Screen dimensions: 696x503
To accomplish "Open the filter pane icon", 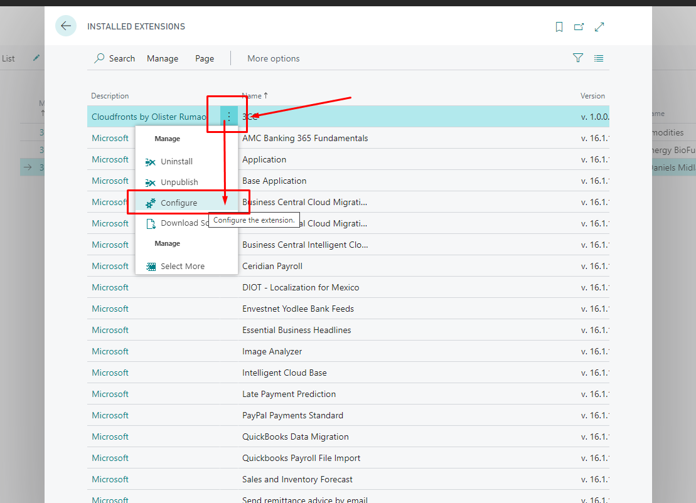I will coord(578,58).
